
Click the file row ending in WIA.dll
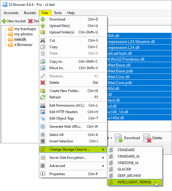(139, 36)
